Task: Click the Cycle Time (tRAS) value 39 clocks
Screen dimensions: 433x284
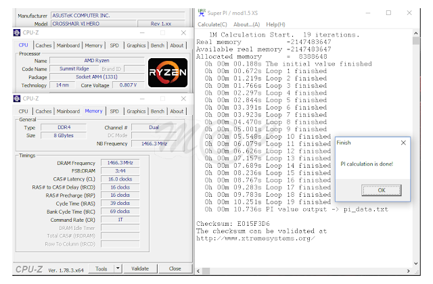Action: click(x=120, y=203)
